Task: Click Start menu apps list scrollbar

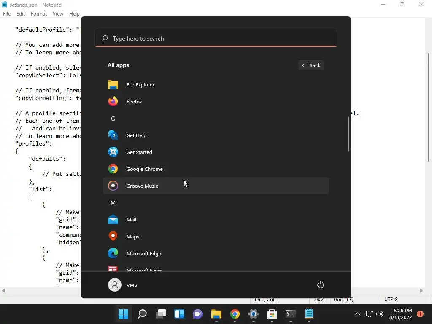Action: (x=349, y=134)
